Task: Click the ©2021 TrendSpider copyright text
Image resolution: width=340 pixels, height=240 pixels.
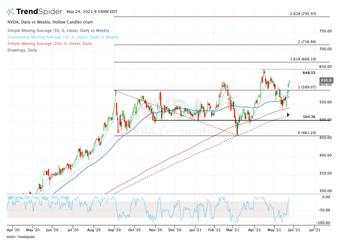Action: pyautogui.click(x=20, y=236)
